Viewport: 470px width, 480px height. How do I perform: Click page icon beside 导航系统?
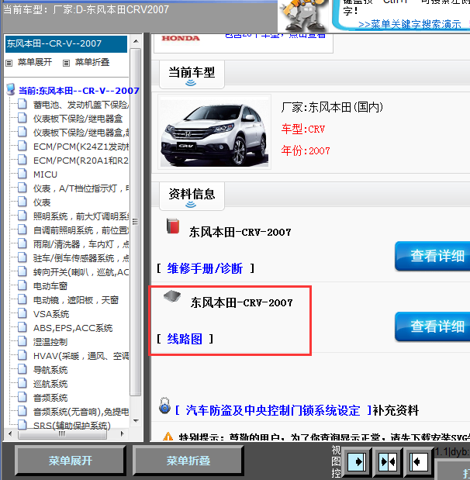pos(22,369)
